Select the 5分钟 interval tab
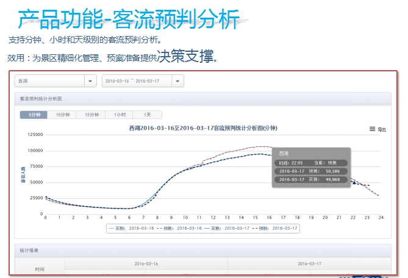Viewport: 408px width, 278px height. [34, 115]
